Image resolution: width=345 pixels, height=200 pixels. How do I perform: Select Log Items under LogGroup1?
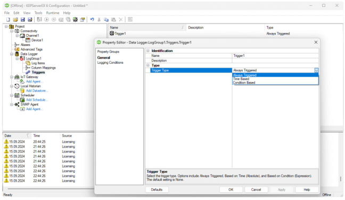(x=38, y=63)
